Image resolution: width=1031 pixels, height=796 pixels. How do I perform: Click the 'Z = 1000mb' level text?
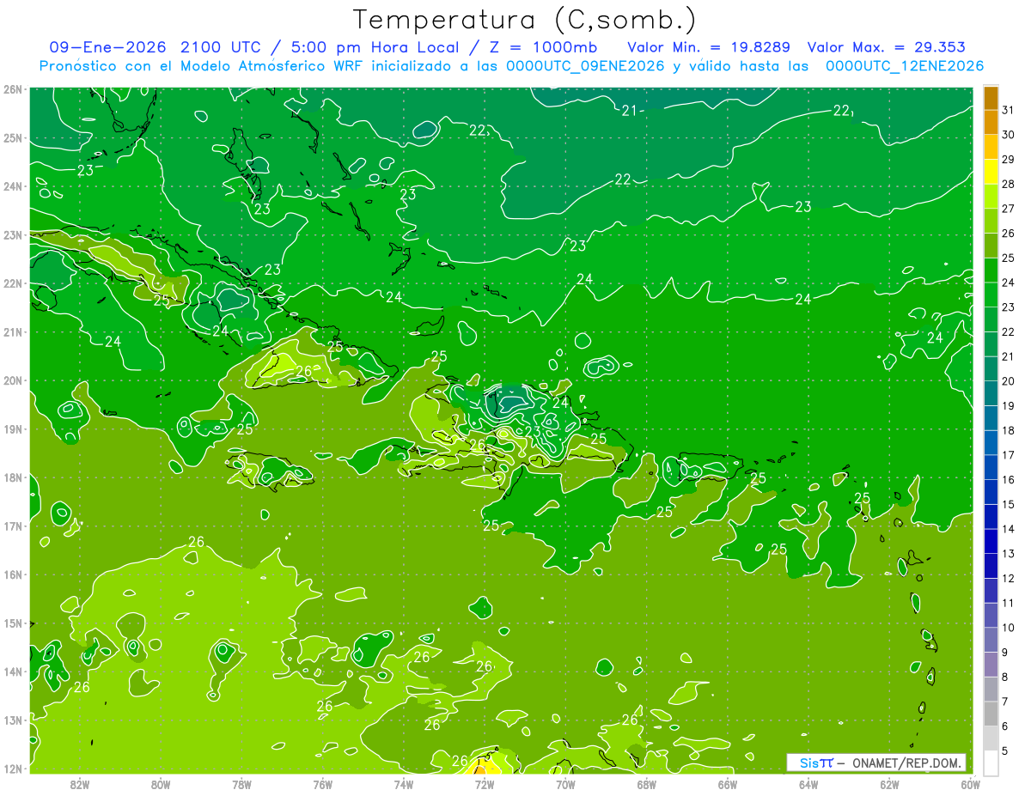(x=542, y=46)
